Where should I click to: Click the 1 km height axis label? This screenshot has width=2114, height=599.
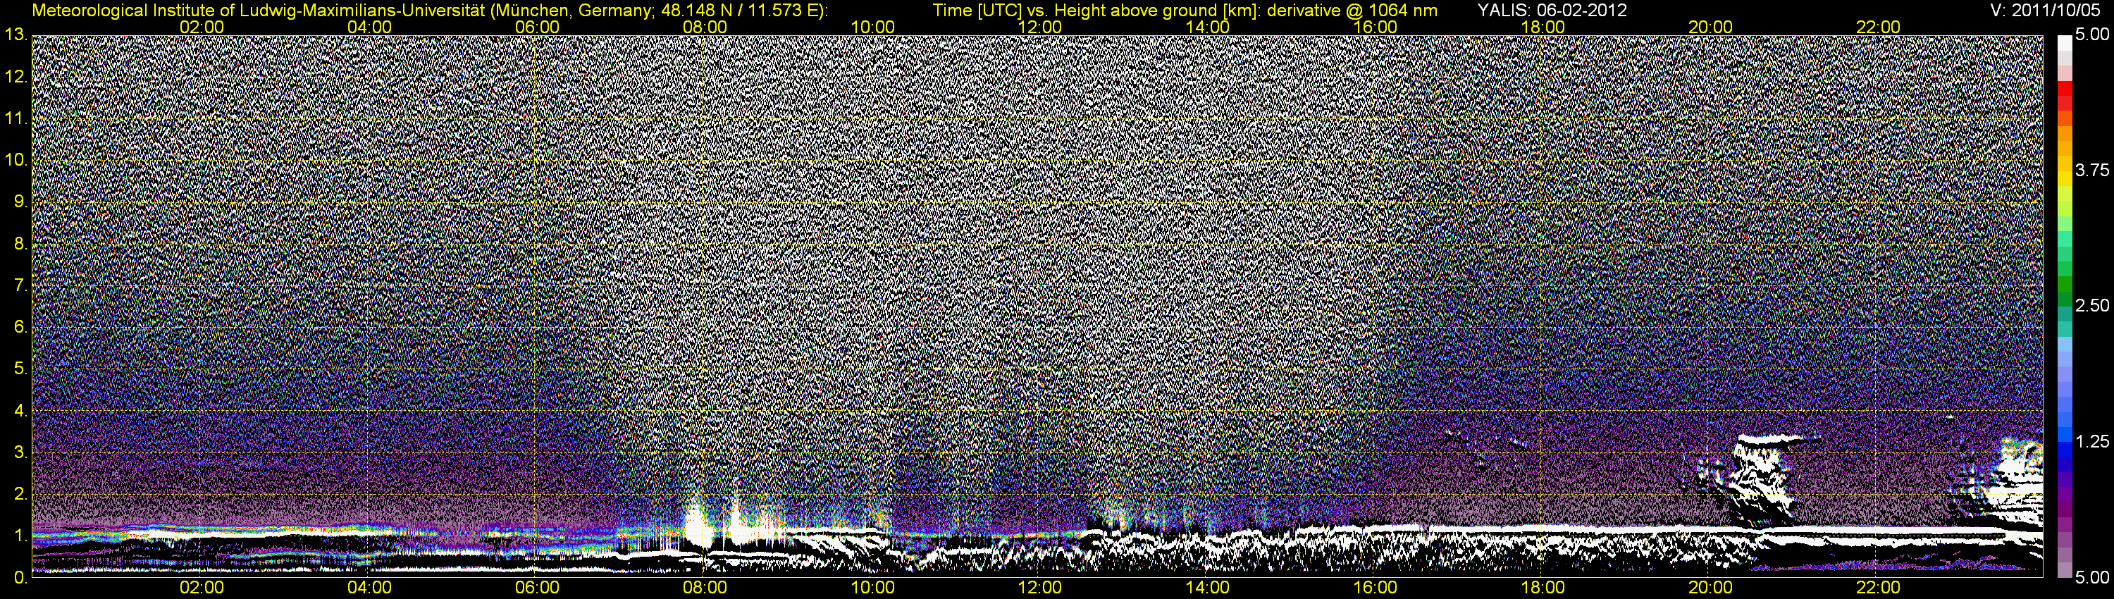click(20, 536)
